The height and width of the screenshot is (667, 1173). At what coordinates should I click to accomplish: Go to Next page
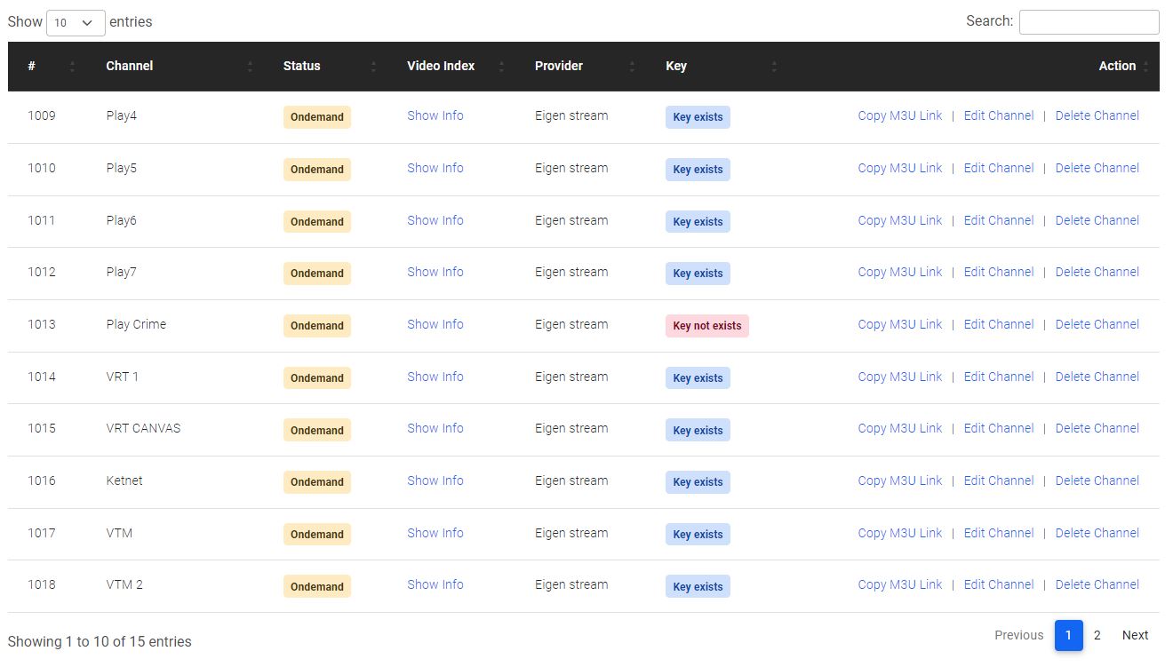pos(1135,635)
